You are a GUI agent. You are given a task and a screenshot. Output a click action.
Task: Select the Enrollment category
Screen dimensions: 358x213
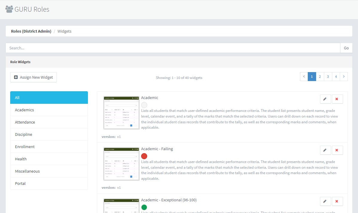pyautogui.click(x=49, y=147)
